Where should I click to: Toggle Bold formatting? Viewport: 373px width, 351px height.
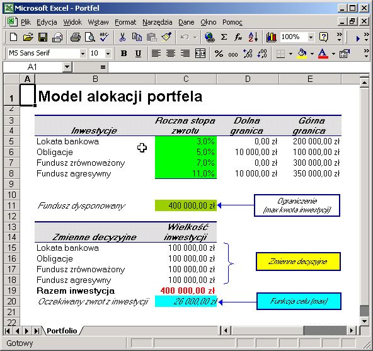123,54
